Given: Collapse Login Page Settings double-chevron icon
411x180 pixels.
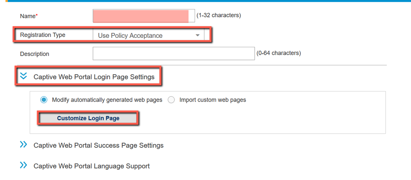Looking at the screenshot, I should tap(23, 76).
